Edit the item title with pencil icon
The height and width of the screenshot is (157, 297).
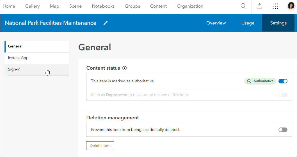pyautogui.click(x=106, y=23)
